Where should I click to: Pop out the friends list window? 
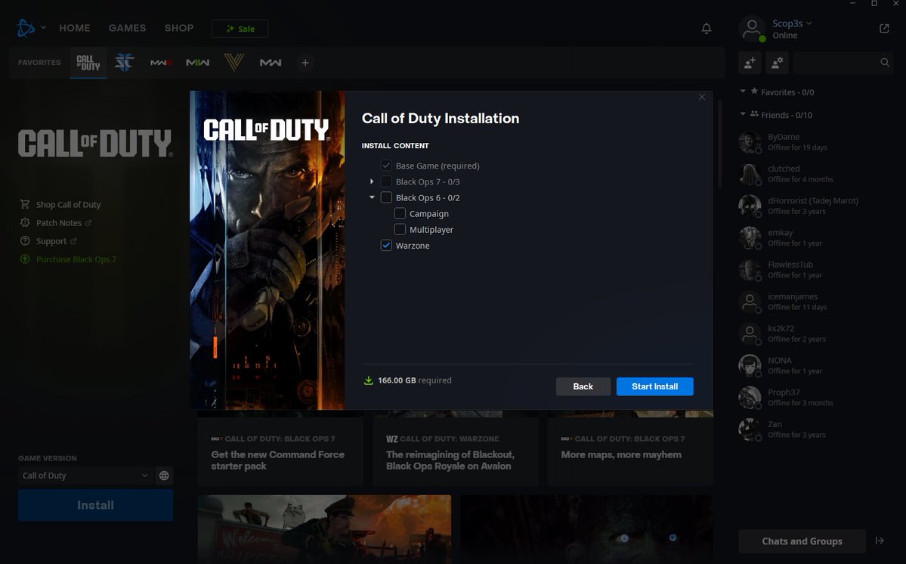(x=884, y=28)
